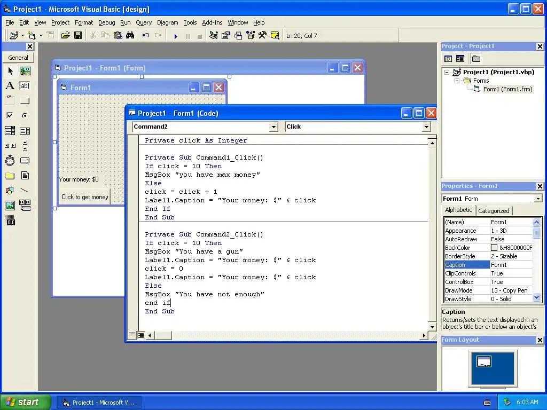Click the Toolbox hammer-and-wrench toolbar icon
Image resolution: width=547 pixels, height=410 pixels.
click(262, 35)
